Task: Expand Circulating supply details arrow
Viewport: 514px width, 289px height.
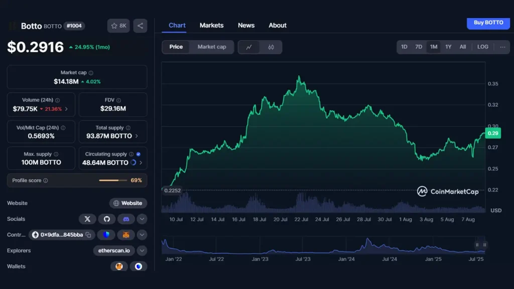Action: pyautogui.click(x=141, y=163)
